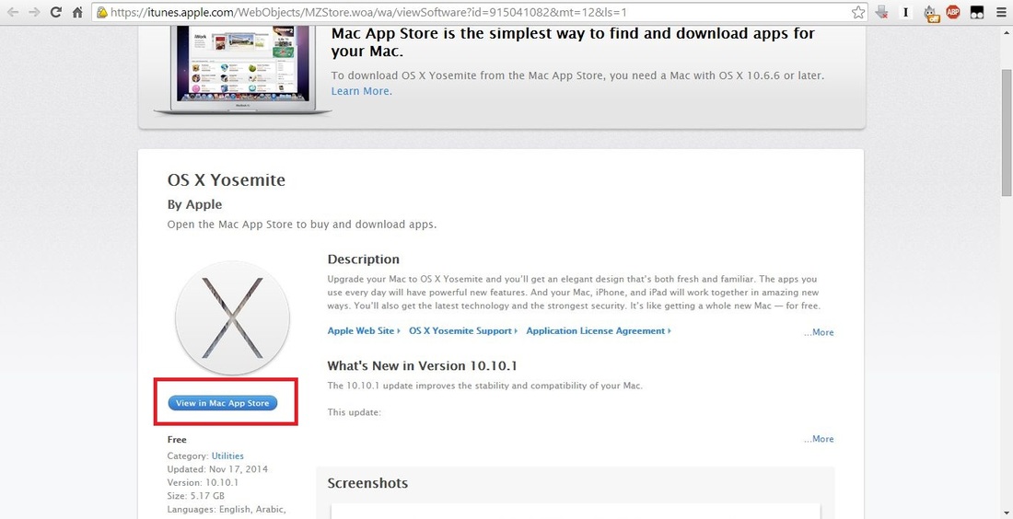Go forward using the browser forward arrow

pyautogui.click(x=34, y=12)
